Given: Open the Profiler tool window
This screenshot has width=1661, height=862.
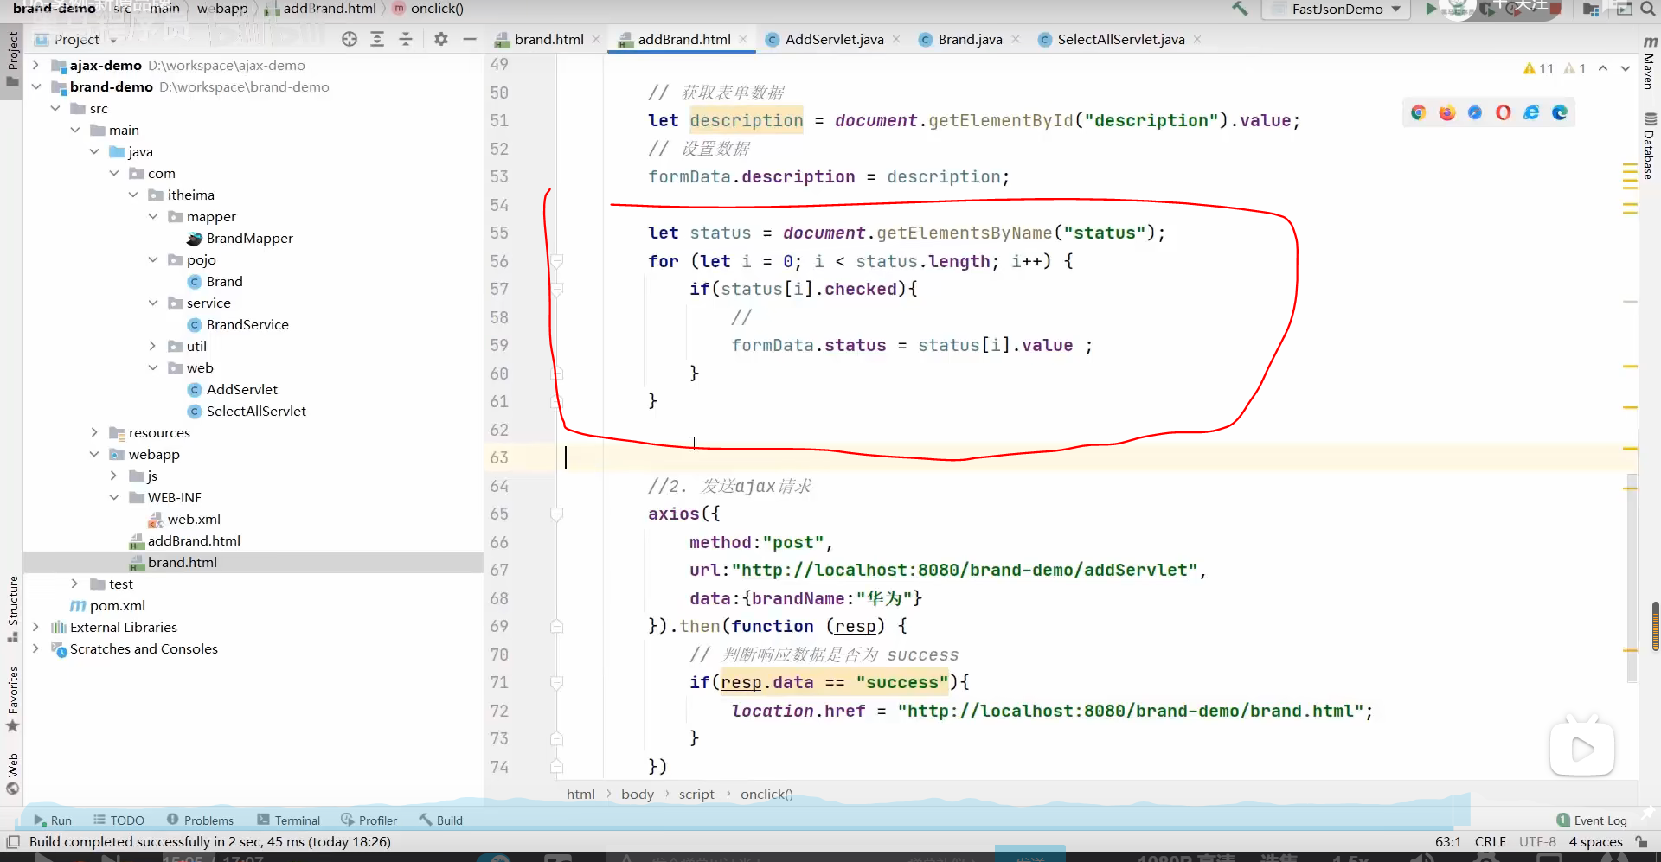Looking at the screenshot, I should tap(369, 820).
